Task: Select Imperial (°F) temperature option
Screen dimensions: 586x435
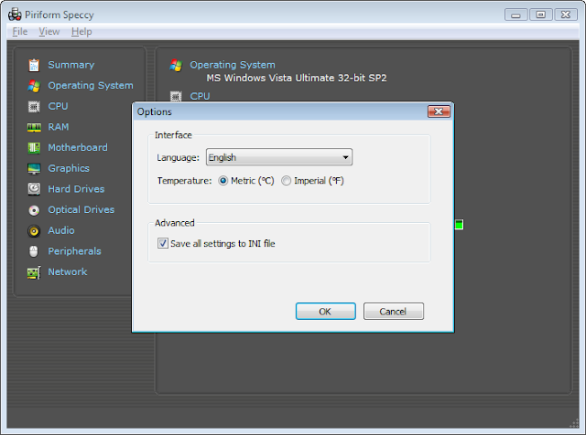Action: pyautogui.click(x=312, y=181)
